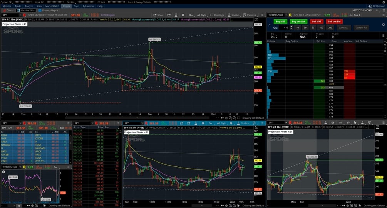The width and height of the screenshot is (387, 208).
Task: Click Sell the Bid button
Action: coord(334,22)
